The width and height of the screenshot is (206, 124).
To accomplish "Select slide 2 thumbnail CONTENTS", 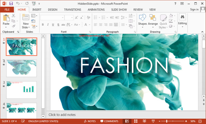I will (x=22, y=68).
